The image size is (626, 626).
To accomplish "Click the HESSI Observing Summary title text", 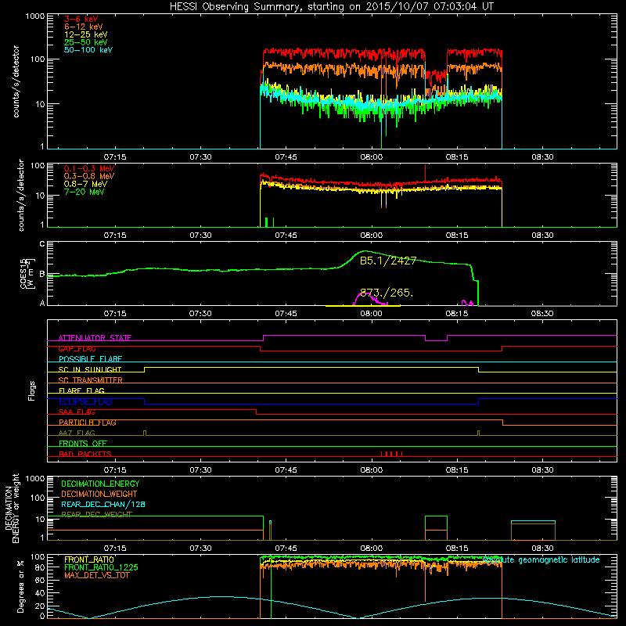I will pyautogui.click(x=332, y=7).
